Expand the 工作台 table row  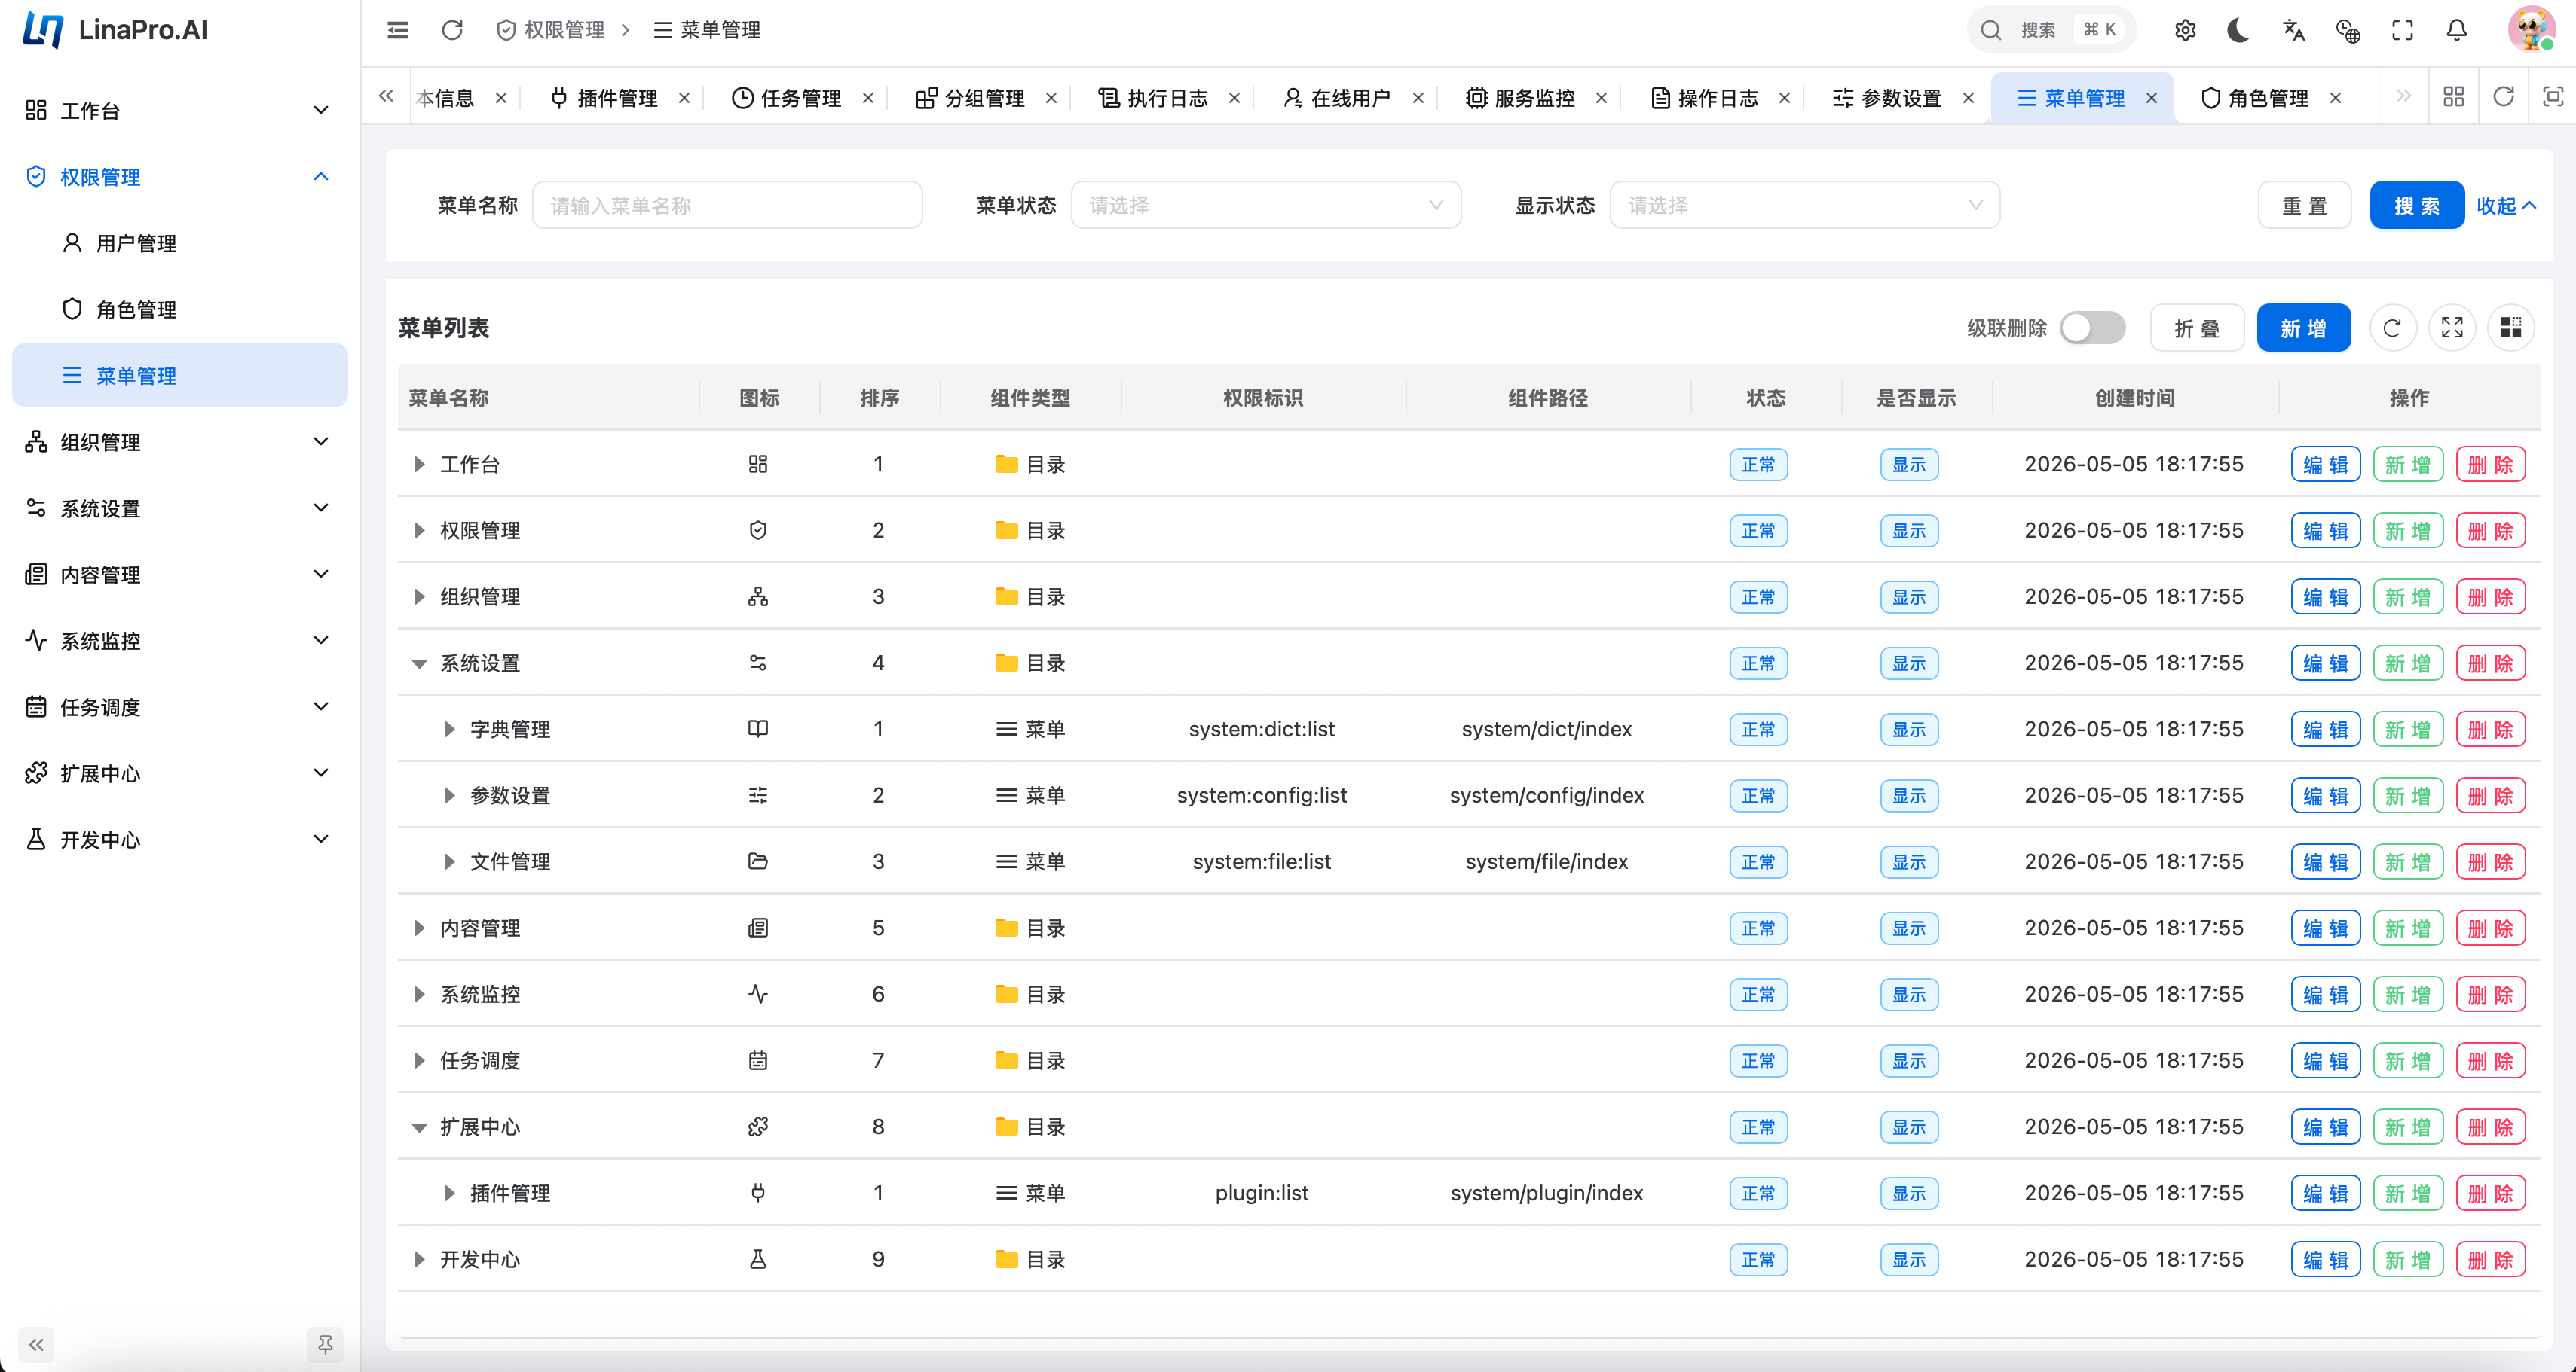(419, 464)
